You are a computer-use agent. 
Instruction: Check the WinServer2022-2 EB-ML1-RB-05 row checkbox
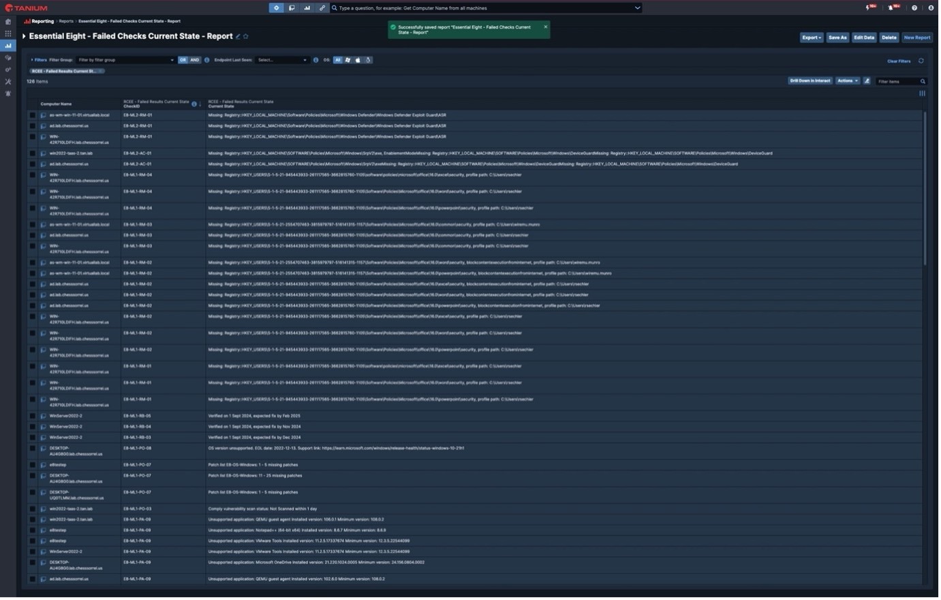click(x=32, y=417)
